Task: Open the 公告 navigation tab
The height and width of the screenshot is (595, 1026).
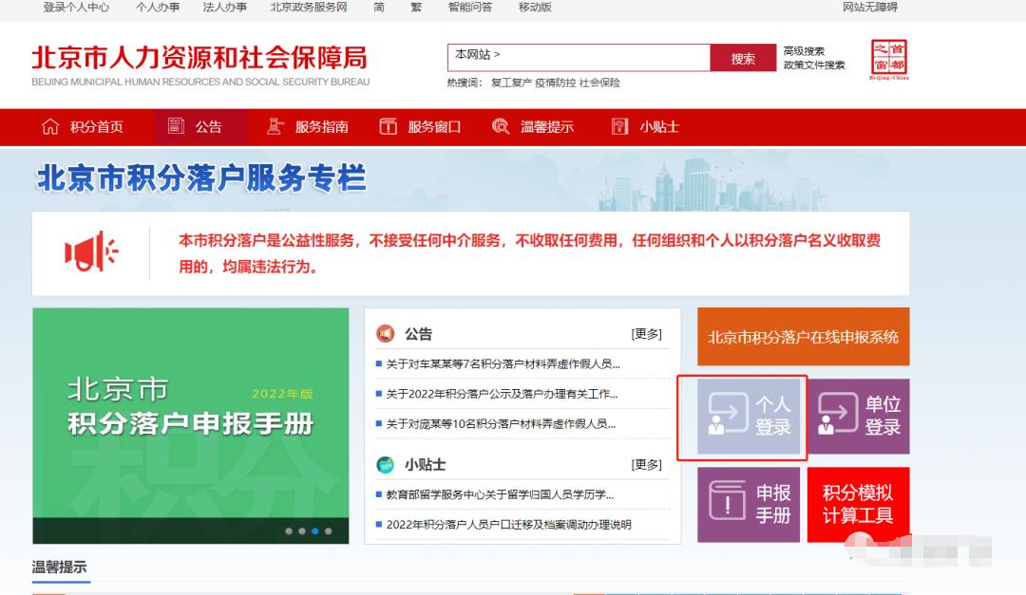Action: 200,127
